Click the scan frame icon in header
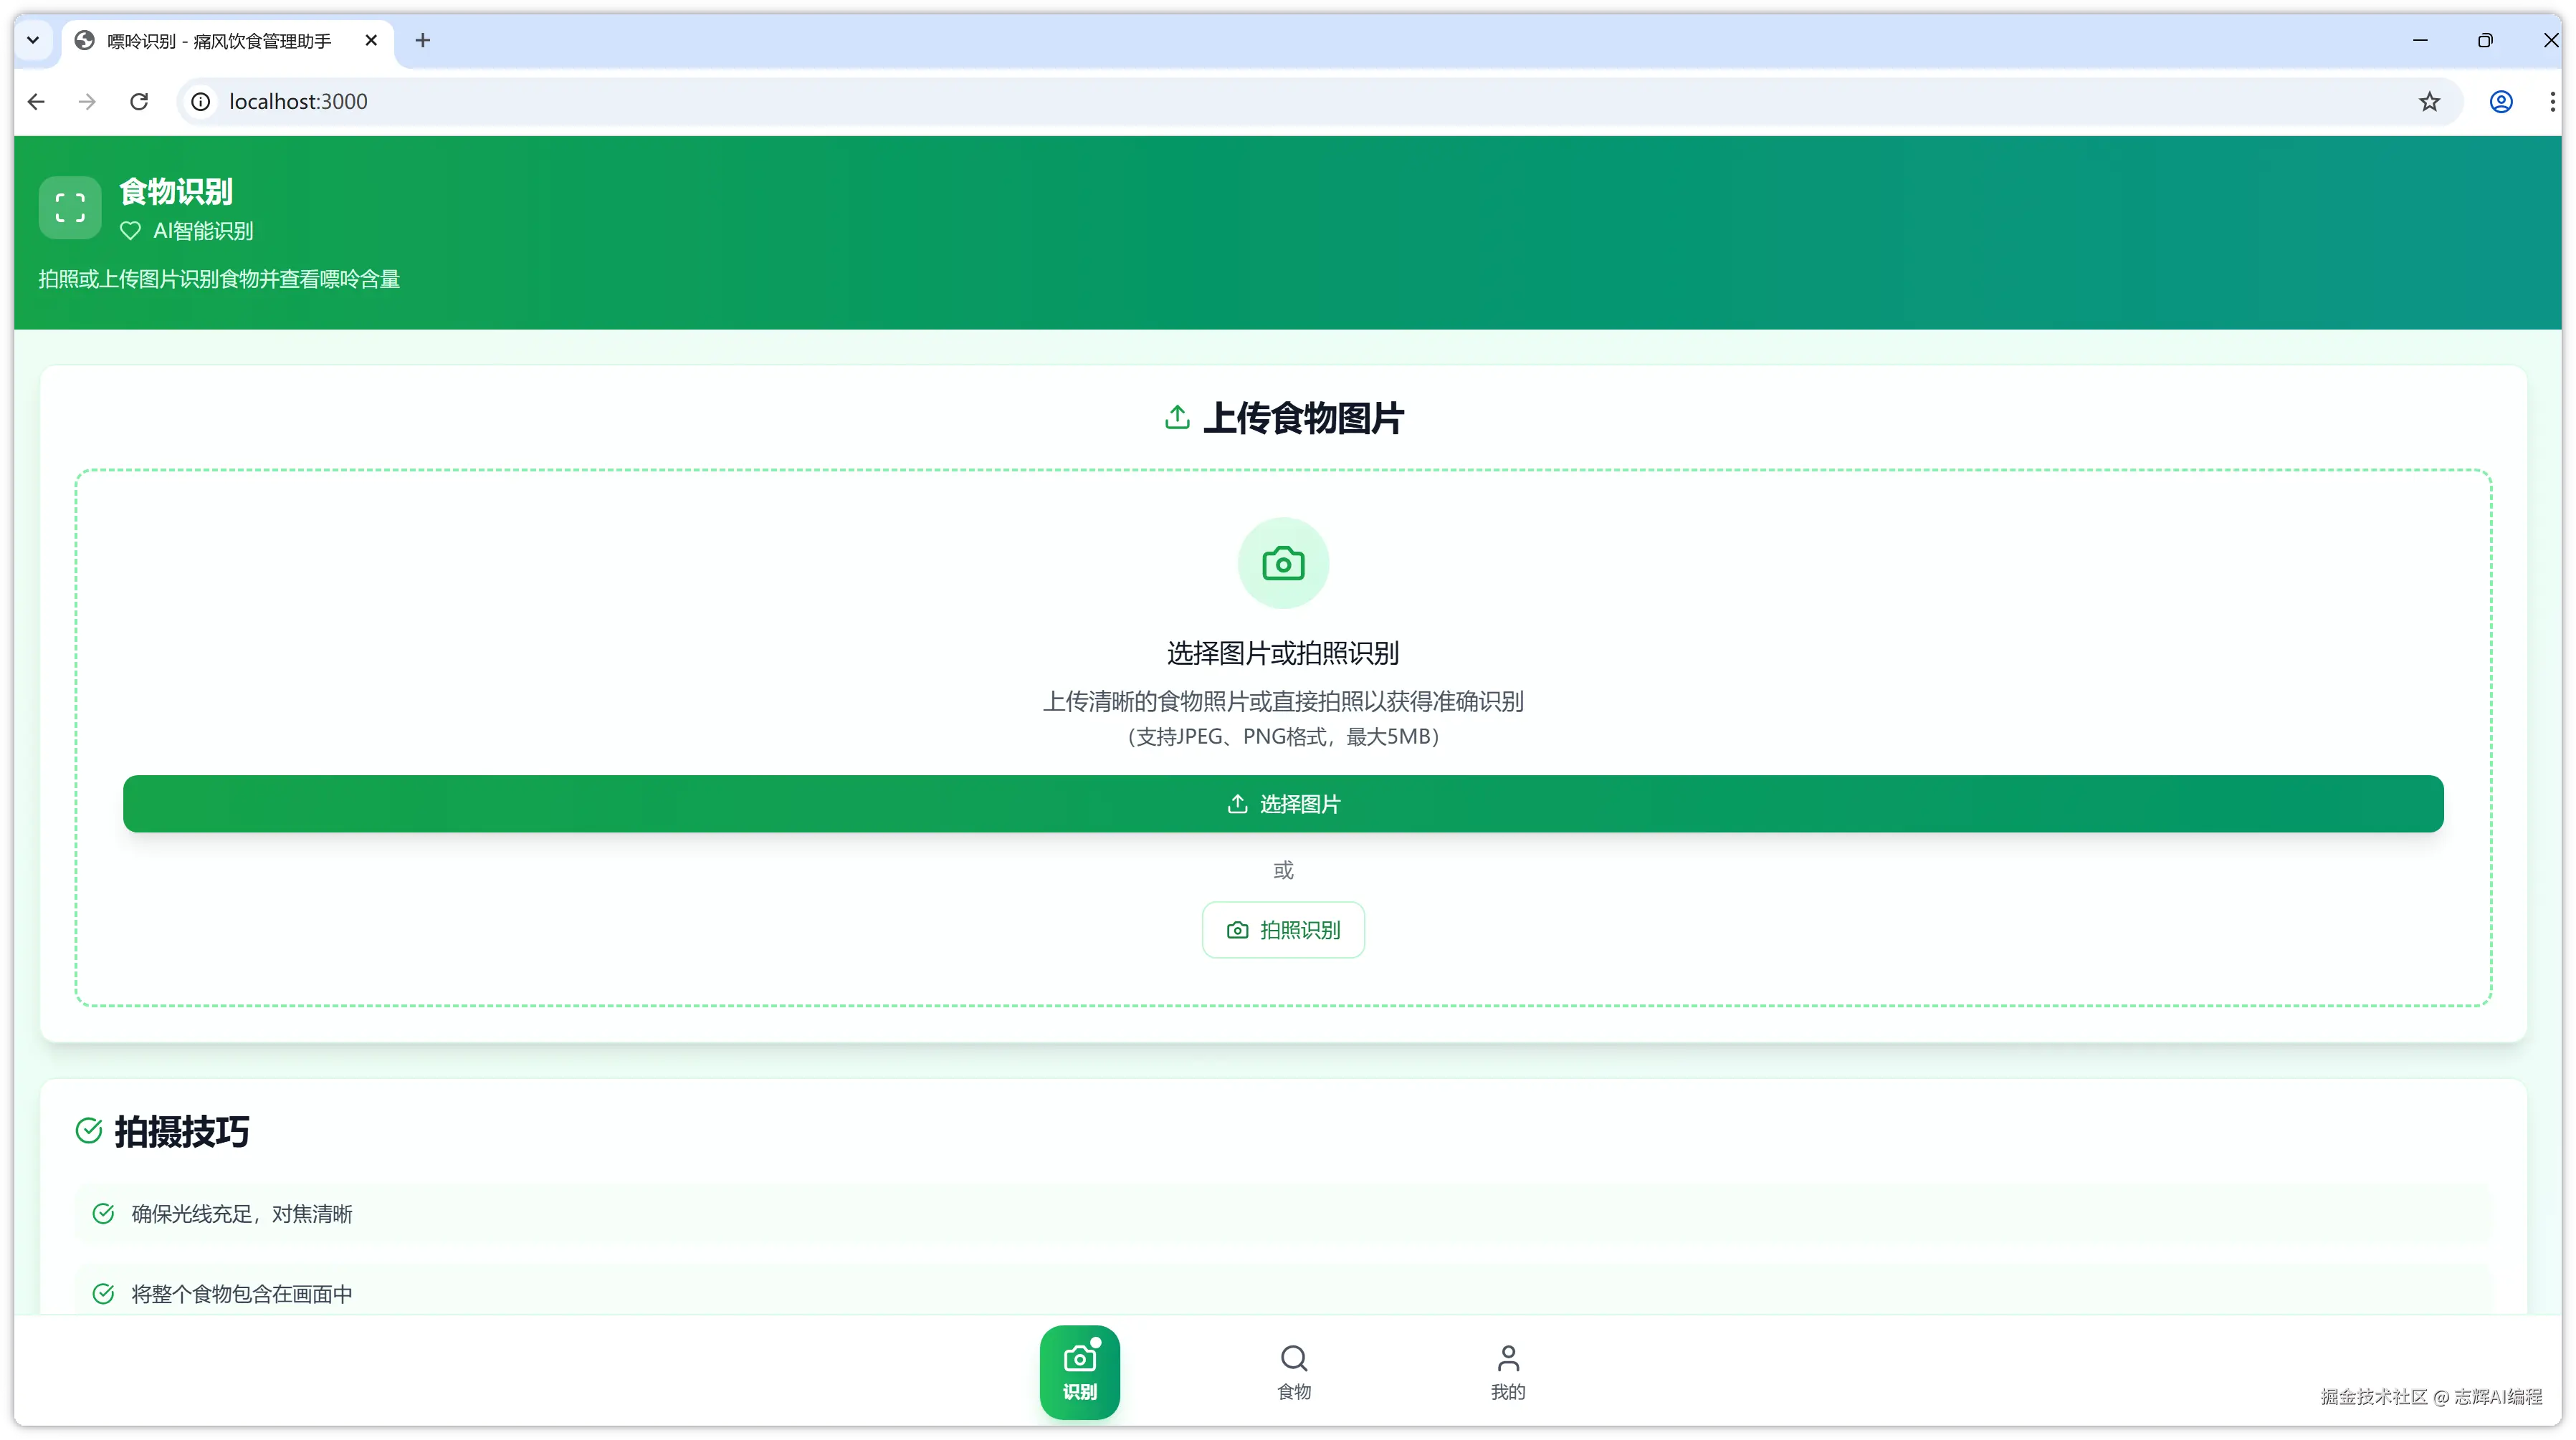 click(x=70, y=208)
